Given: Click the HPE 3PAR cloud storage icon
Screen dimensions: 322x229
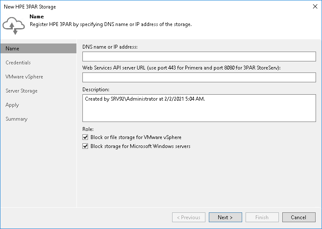Looking at the screenshot, I should coord(13,25).
